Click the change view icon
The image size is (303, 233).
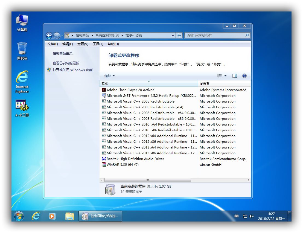[x=220, y=76]
